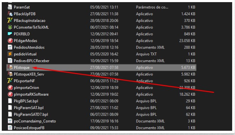Select the PBackupInstalacao application icon
The image size is (235, 135).
pyautogui.click(x=10, y=21)
